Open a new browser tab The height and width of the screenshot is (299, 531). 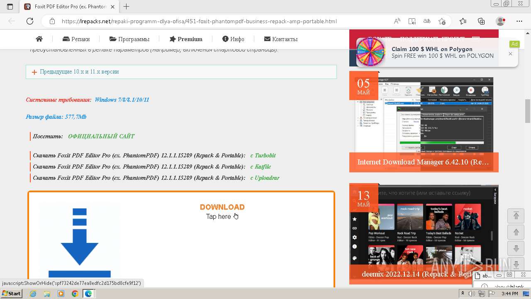(127, 7)
